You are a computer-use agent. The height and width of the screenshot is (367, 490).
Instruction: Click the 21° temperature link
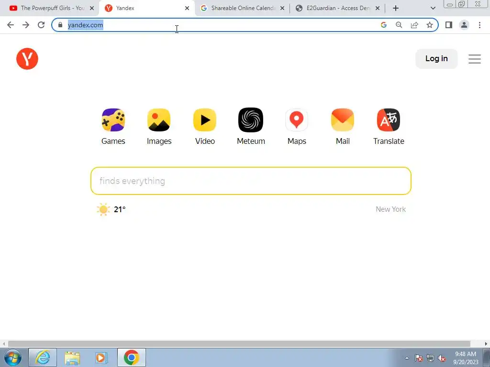click(120, 209)
